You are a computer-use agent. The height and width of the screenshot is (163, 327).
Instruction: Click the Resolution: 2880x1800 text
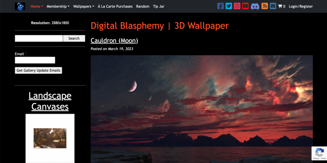point(50,23)
